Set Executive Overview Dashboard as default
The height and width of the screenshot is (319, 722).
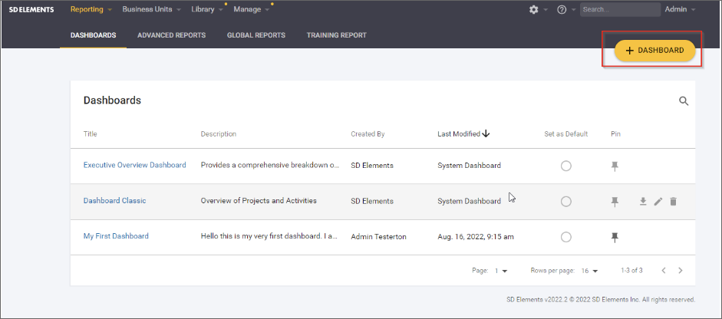[x=565, y=166]
